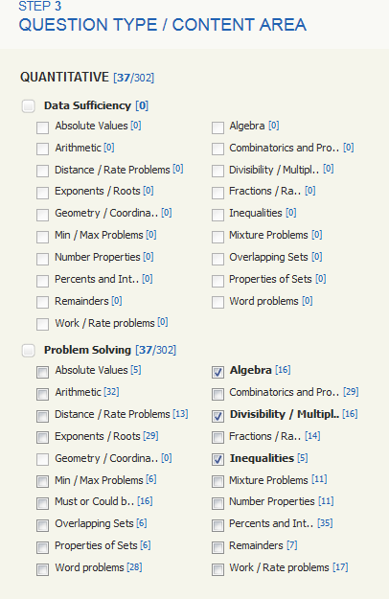The height and width of the screenshot is (599, 389).
Task: Check Overlapping Sets [6] under Problem Solving
Action: [42, 525]
